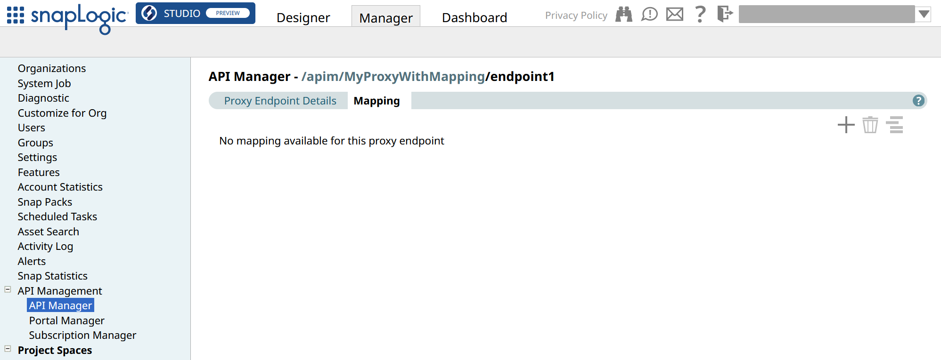Open Scheduled Tasks
The height and width of the screenshot is (360, 941).
click(x=57, y=216)
